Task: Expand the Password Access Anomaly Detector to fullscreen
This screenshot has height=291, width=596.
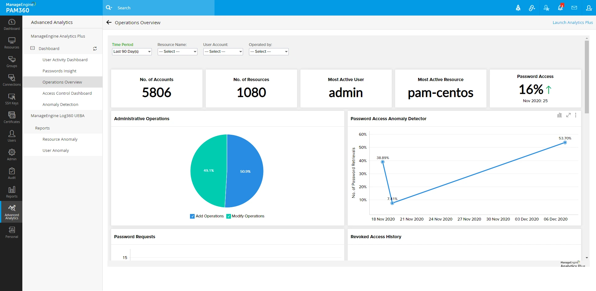Action: coord(568,115)
